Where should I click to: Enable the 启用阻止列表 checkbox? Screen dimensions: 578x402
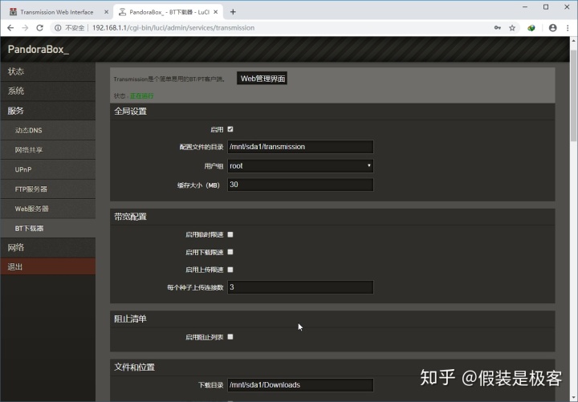[x=230, y=337]
